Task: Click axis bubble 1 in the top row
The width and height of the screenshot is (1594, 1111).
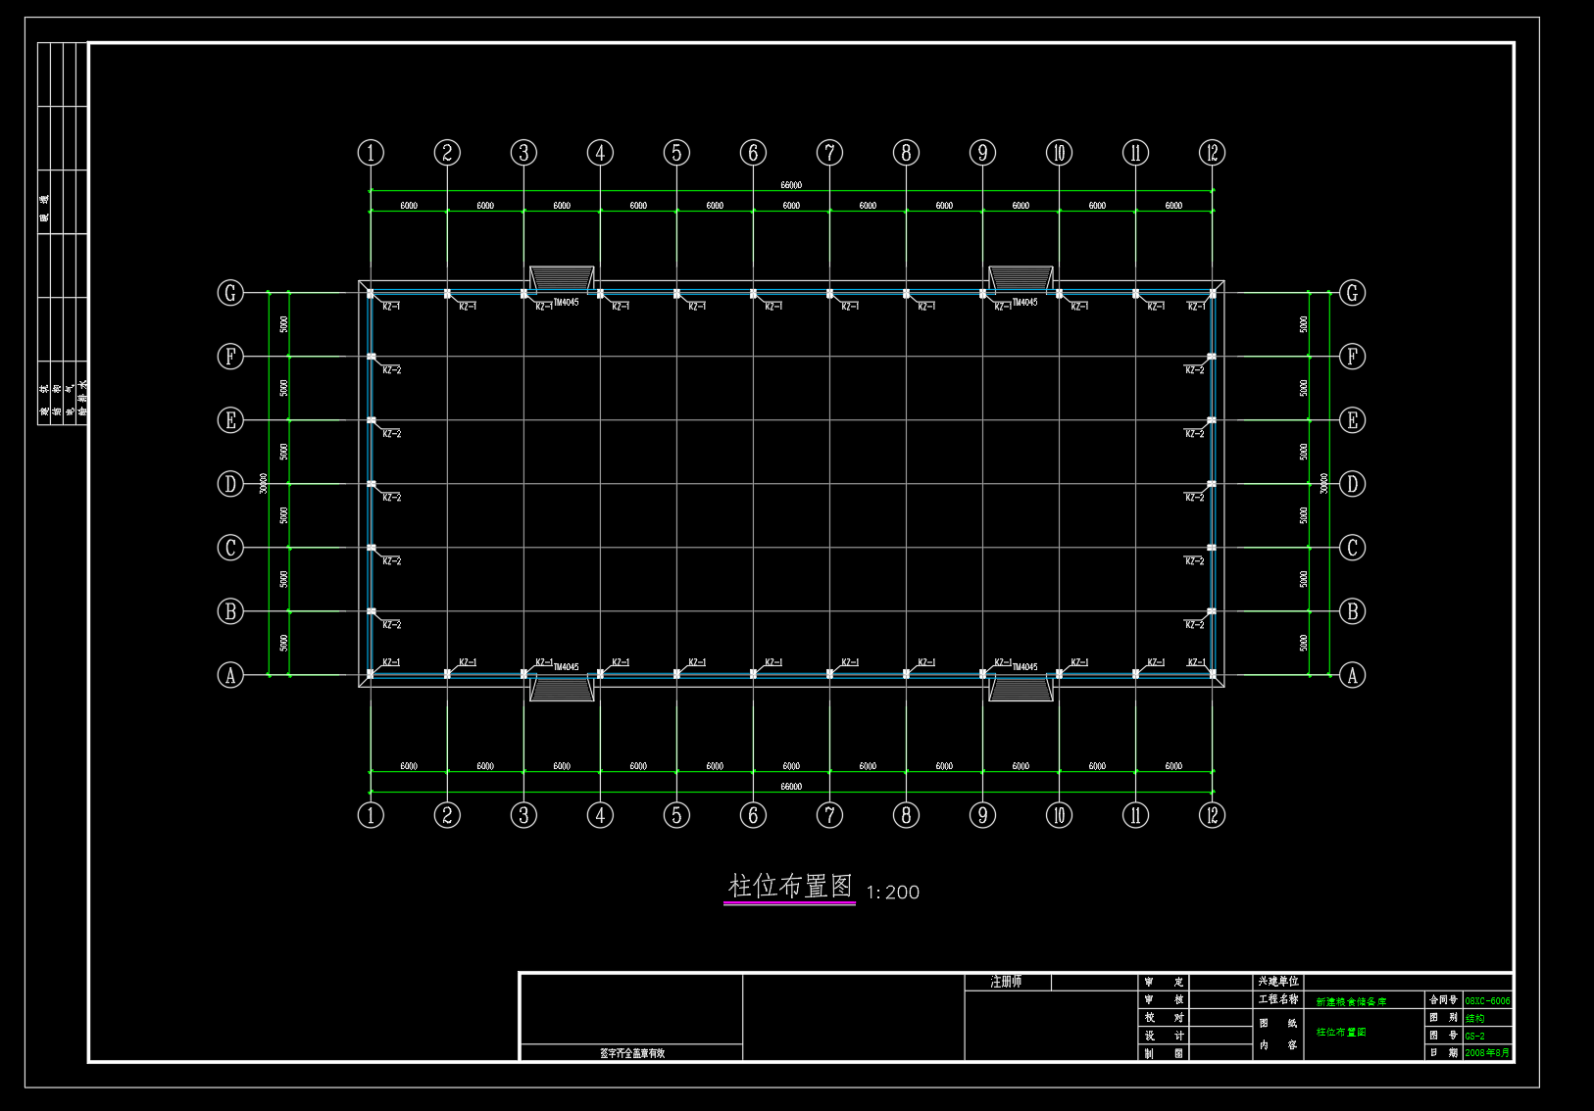Action: (371, 153)
